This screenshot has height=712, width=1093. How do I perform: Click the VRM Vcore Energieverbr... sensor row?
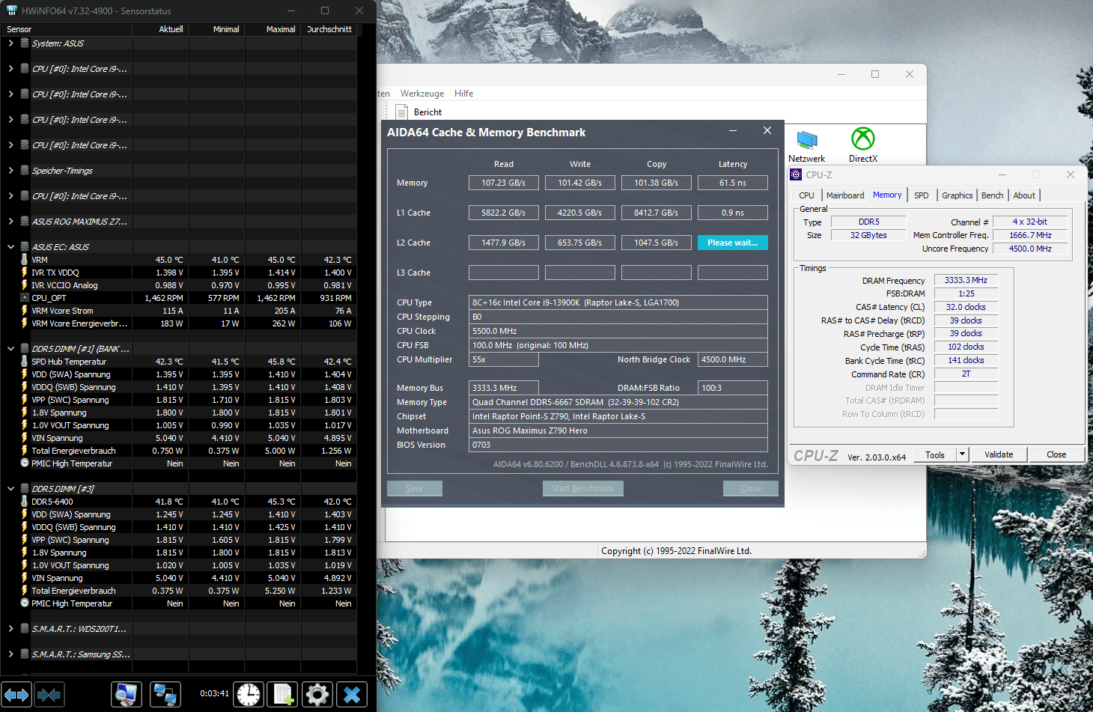[178, 323]
